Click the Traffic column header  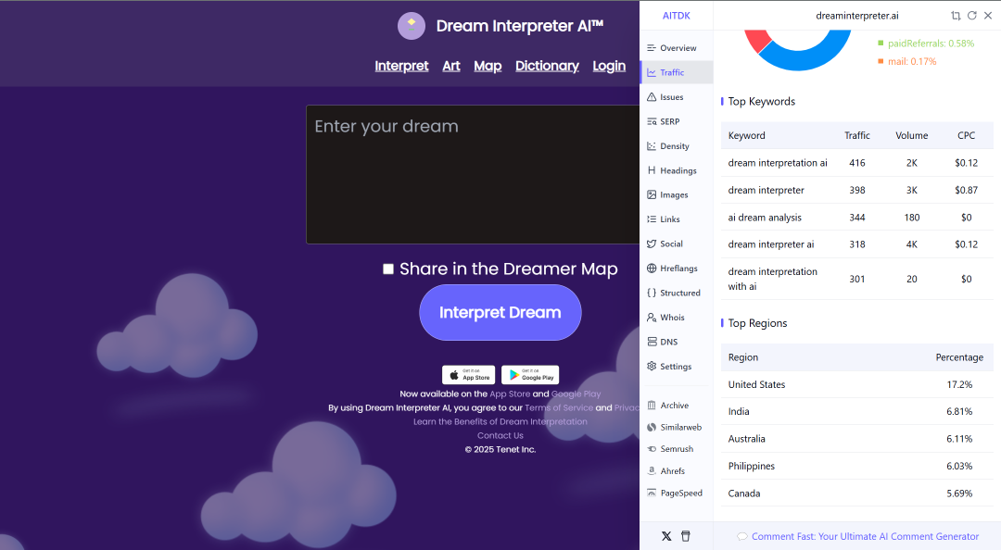click(856, 135)
